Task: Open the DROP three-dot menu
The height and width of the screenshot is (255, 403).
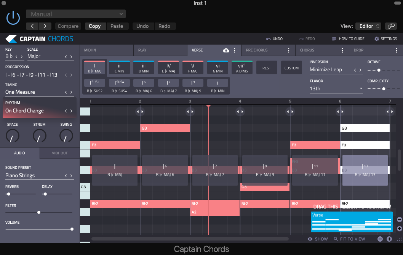Action: (x=397, y=50)
